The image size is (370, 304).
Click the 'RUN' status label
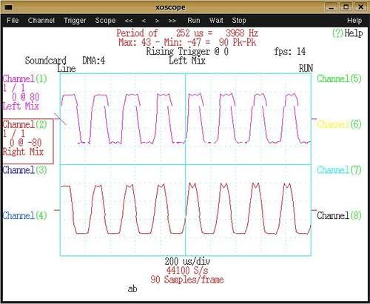point(306,69)
